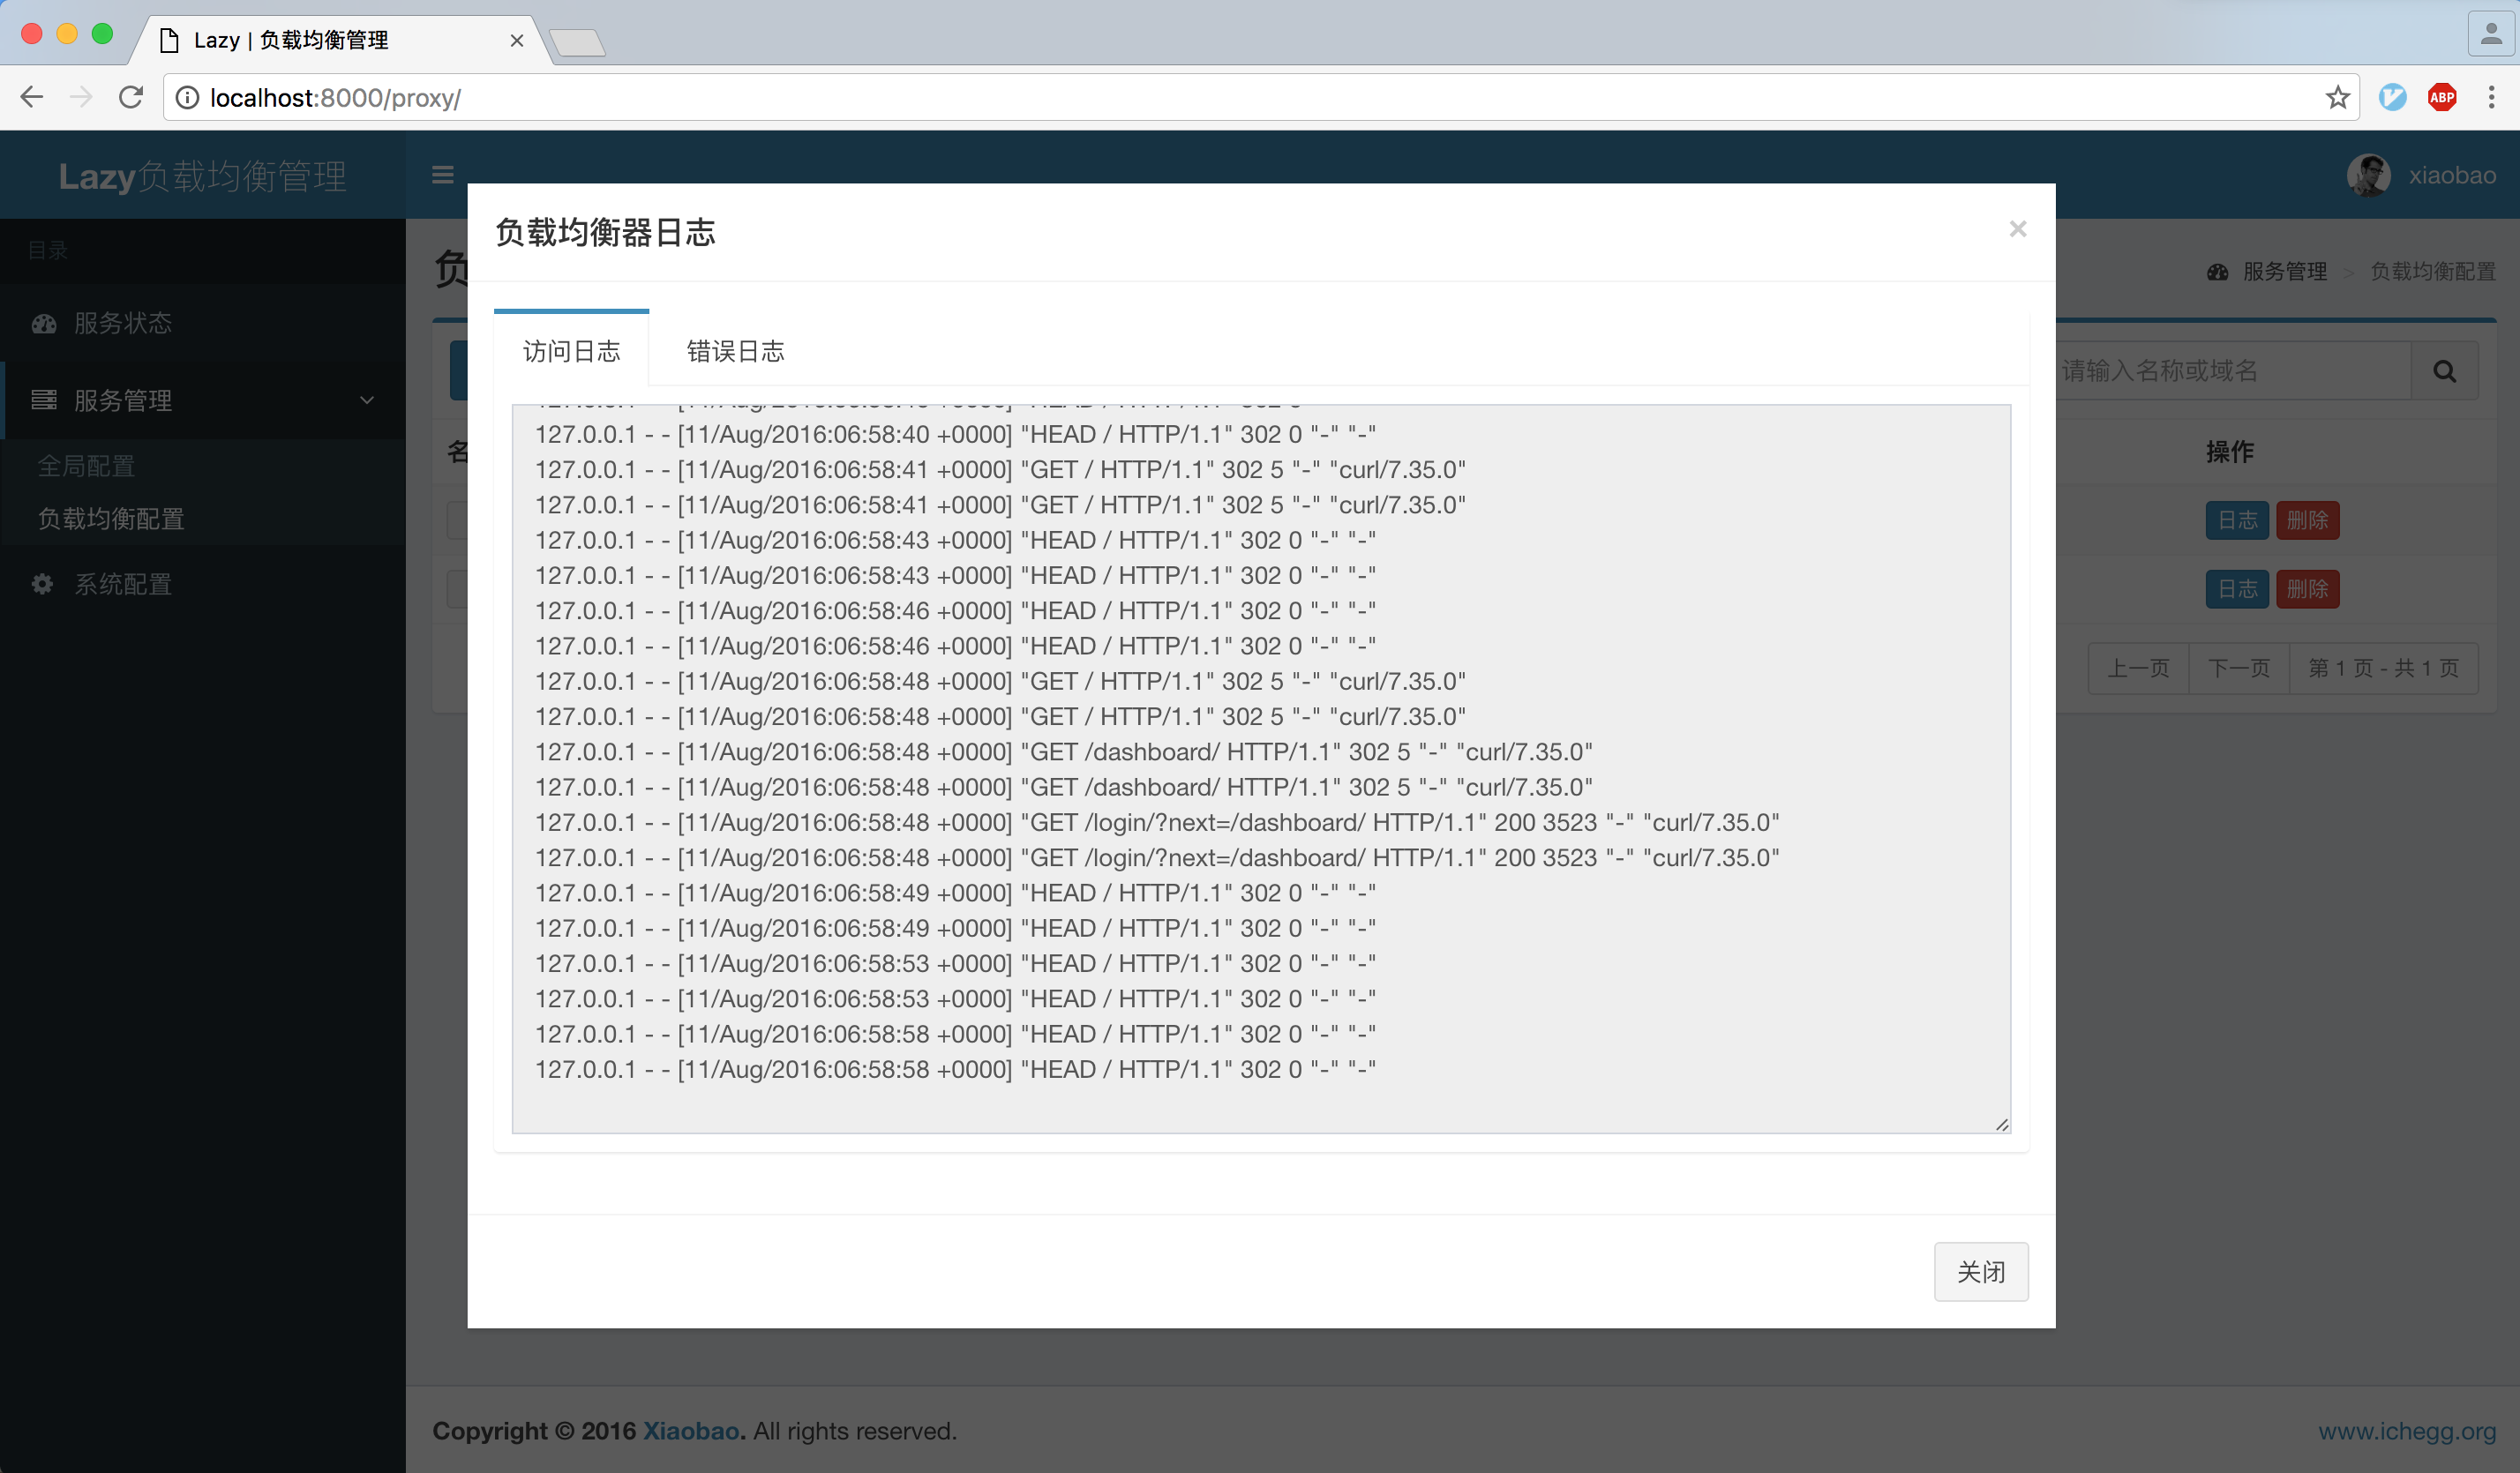Select the 访问日志 tab

571,351
